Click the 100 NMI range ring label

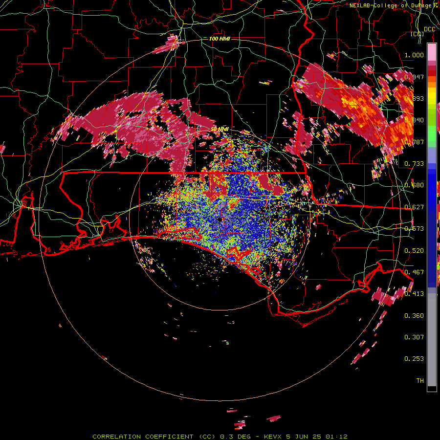point(220,39)
